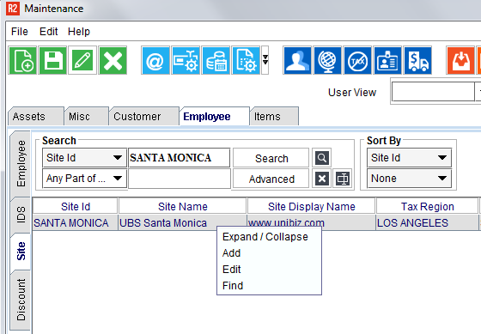Open the blue card-with-gear configuration icon
The height and width of the screenshot is (334, 481).
(186, 60)
